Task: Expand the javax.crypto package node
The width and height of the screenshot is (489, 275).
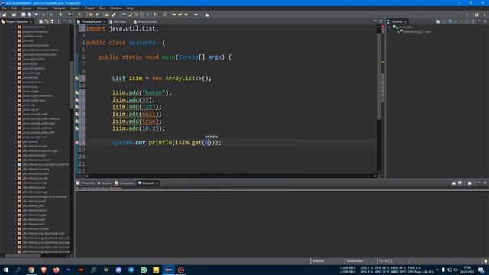Action: tap(15, 91)
